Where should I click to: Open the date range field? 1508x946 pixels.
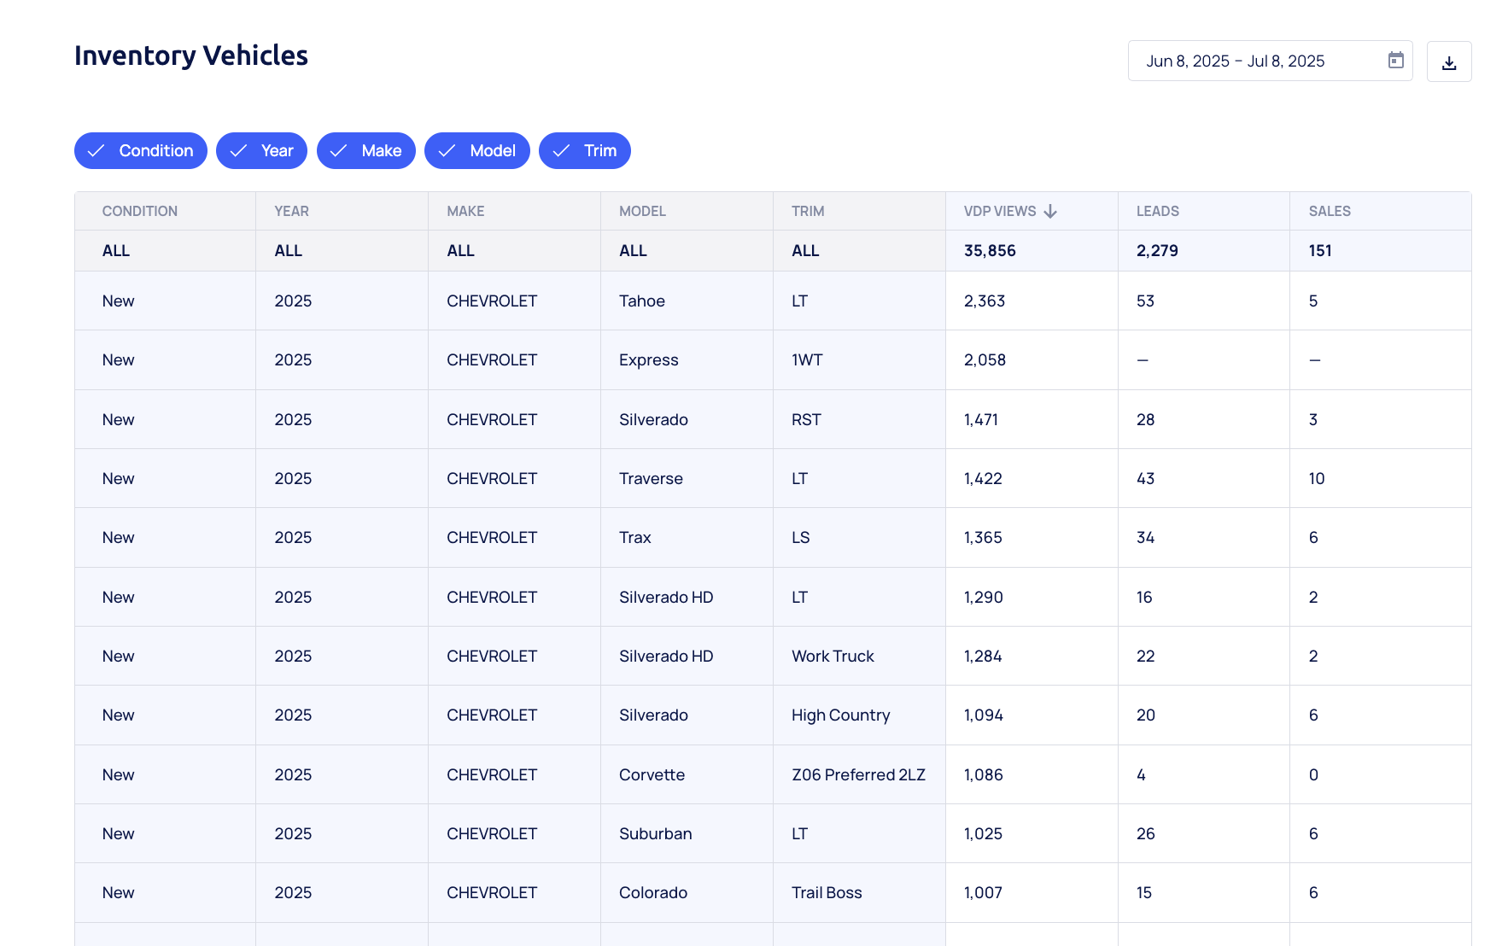pyautogui.click(x=1255, y=61)
